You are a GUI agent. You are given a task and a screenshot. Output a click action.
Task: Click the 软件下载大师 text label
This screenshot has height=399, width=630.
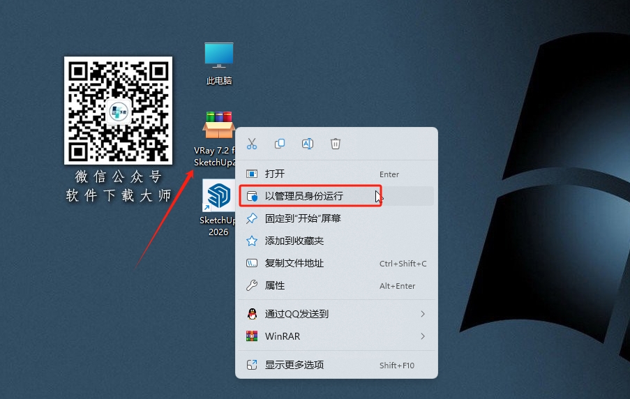[x=118, y=196]
